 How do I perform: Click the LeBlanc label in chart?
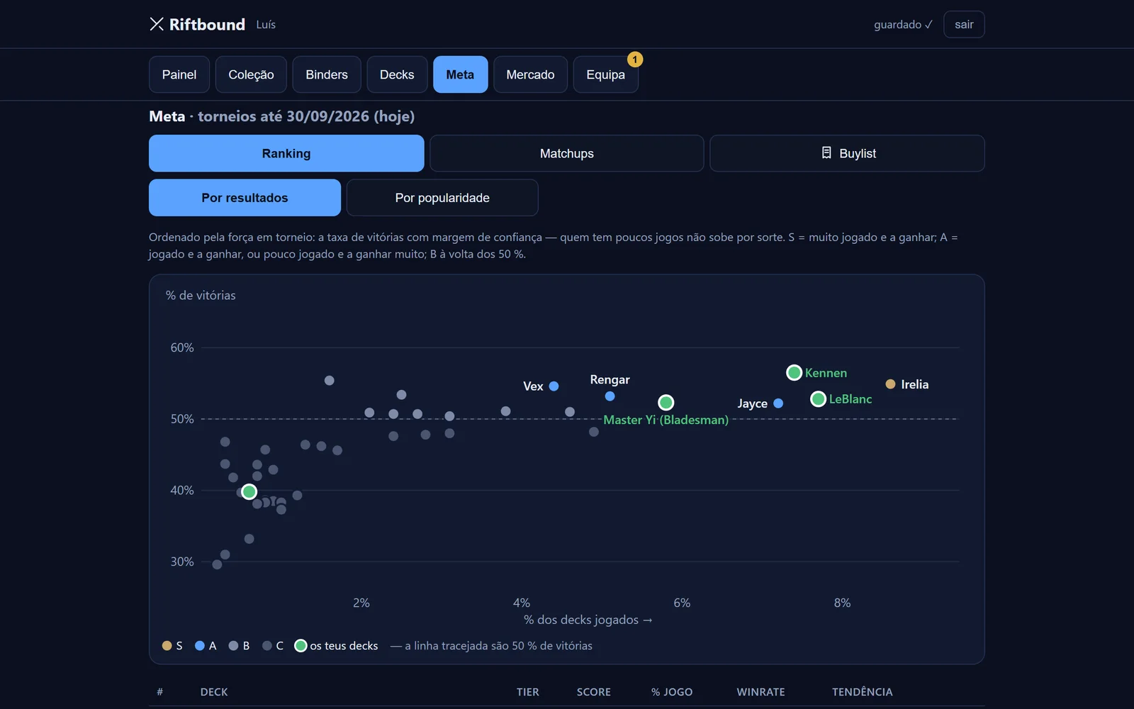coord(850,399)
